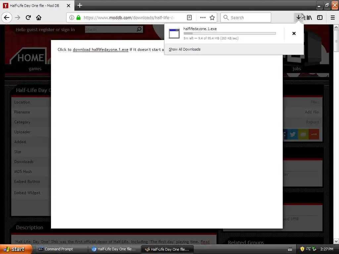Bookmark this page with the star
Image resolution: width=339 pixels, height=254 pixels.
212,18
